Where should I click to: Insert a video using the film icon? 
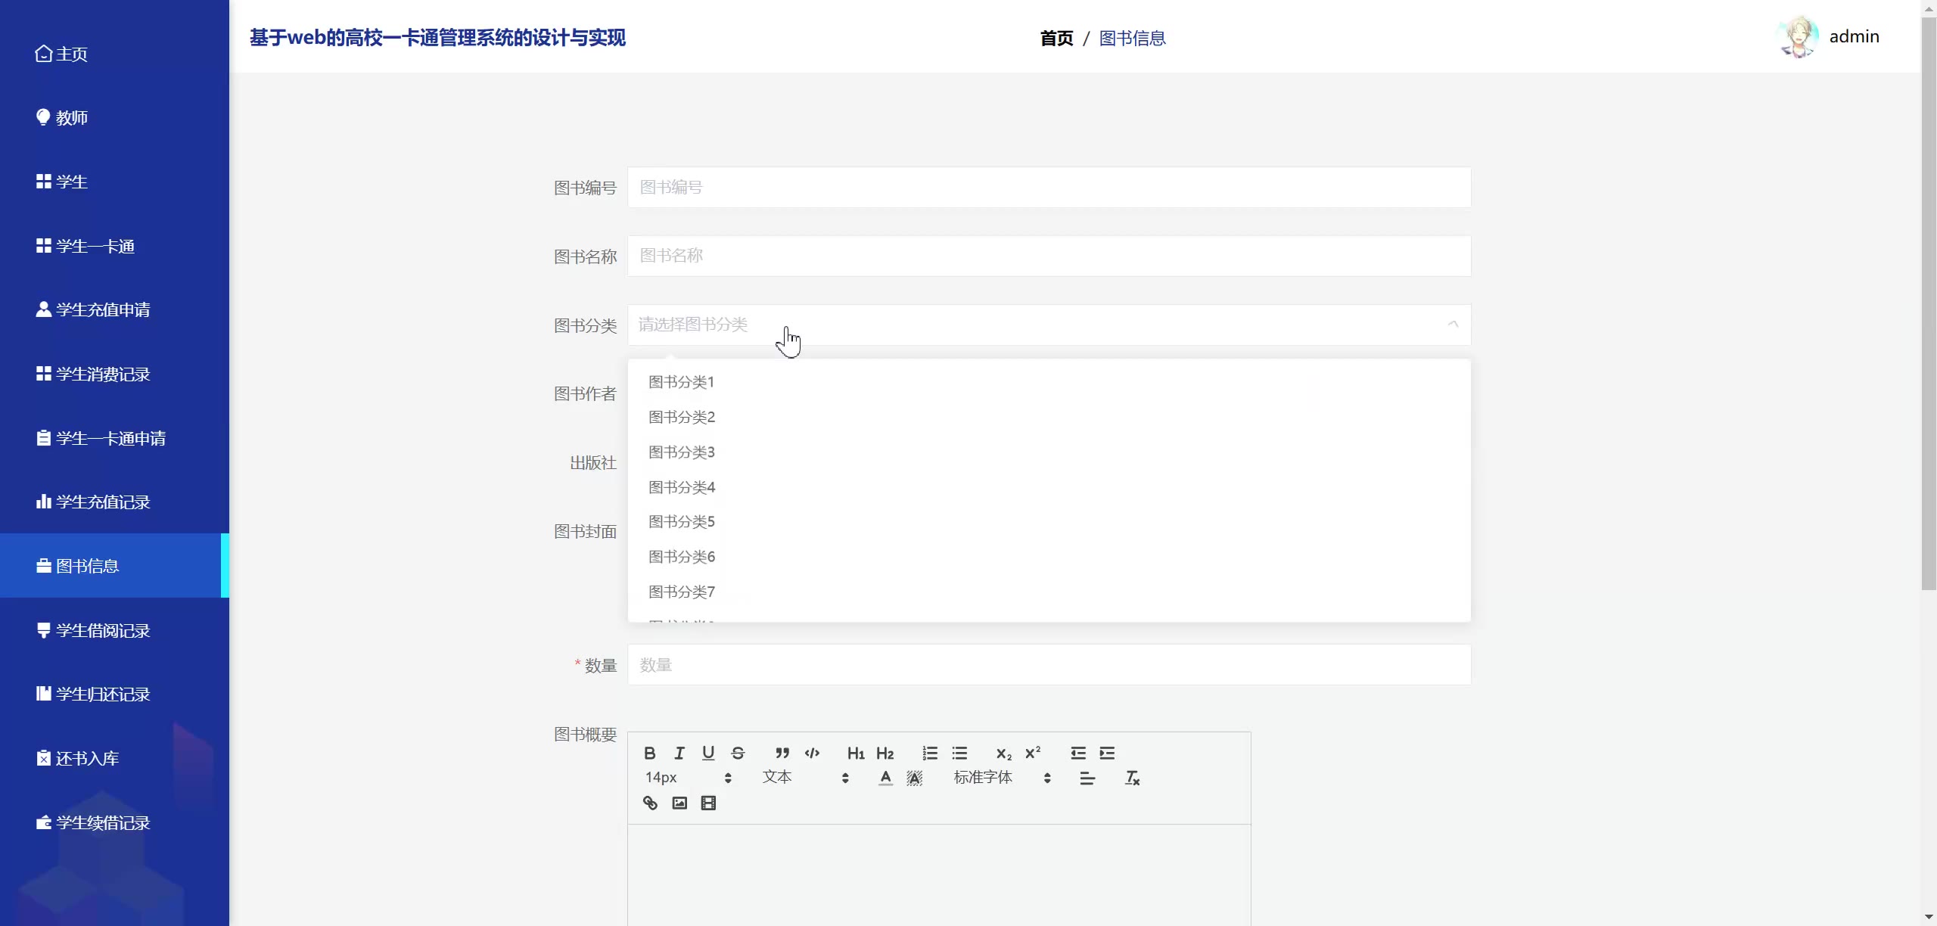click(708, 803)
